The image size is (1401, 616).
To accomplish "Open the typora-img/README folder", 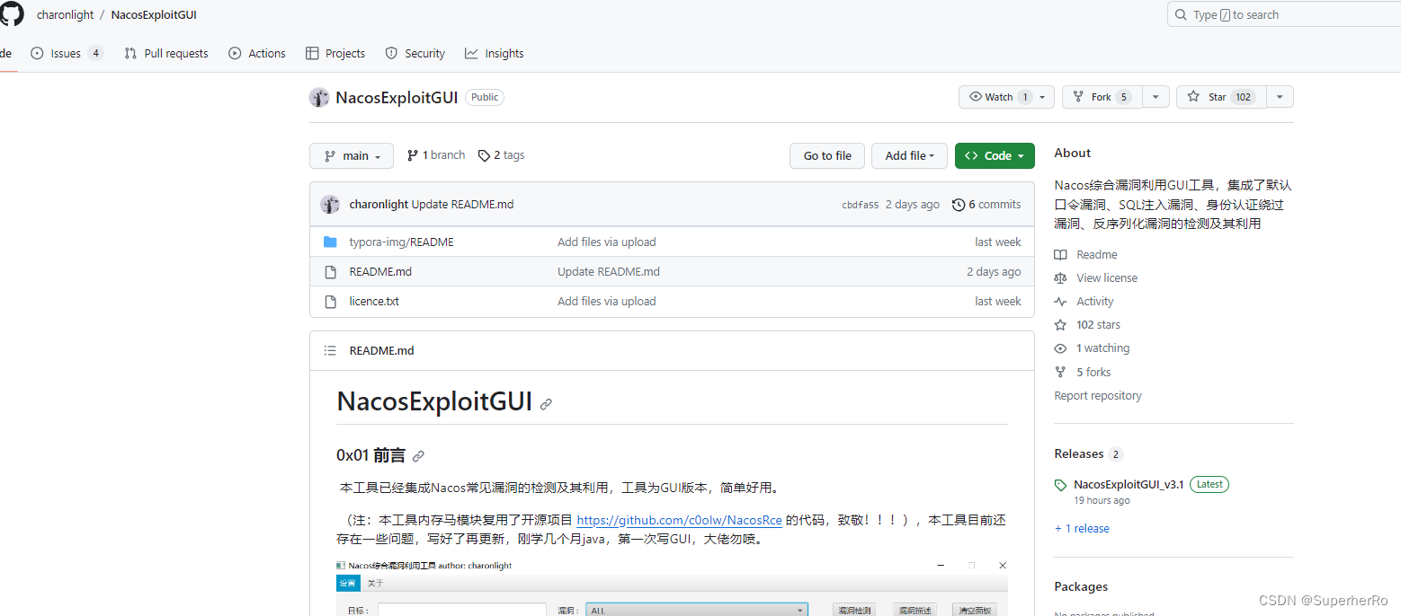I will 401,242.
